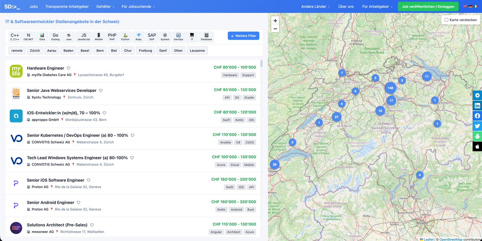Viewport: 482px width, 241px height.
Task: Open the 148 jobs map cluster
Action: (390, 88)
